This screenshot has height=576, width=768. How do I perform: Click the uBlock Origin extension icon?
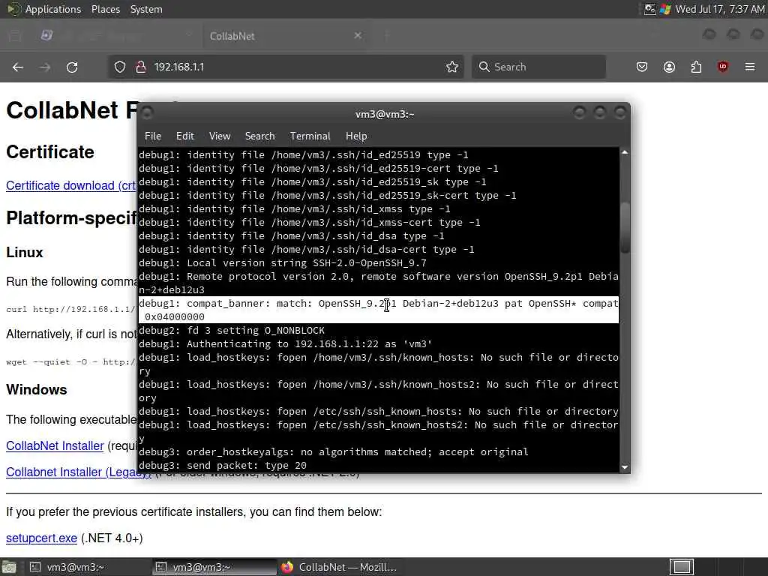722,67
